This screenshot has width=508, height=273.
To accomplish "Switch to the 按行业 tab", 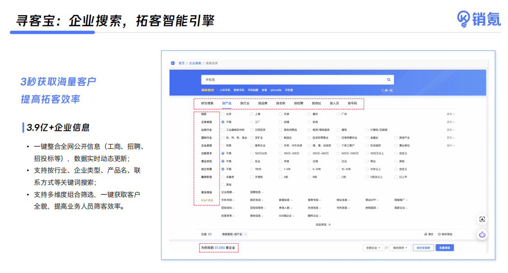I will click(245, 103).
